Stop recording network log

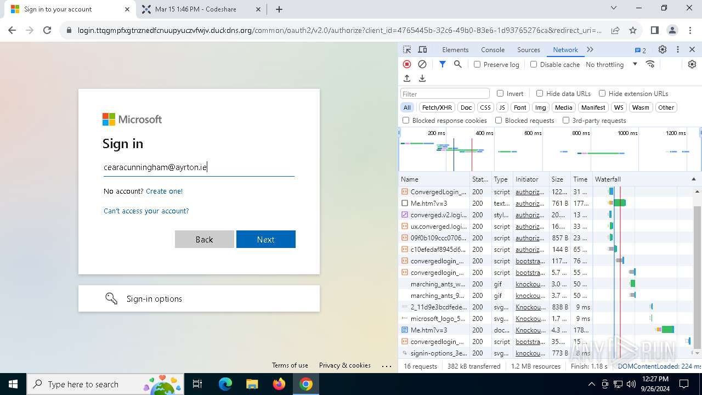click(x=407, y=64)
